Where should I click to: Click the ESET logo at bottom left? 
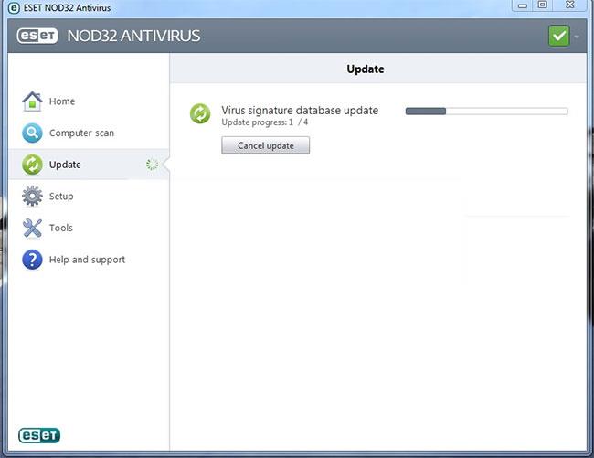click(39, 435)
